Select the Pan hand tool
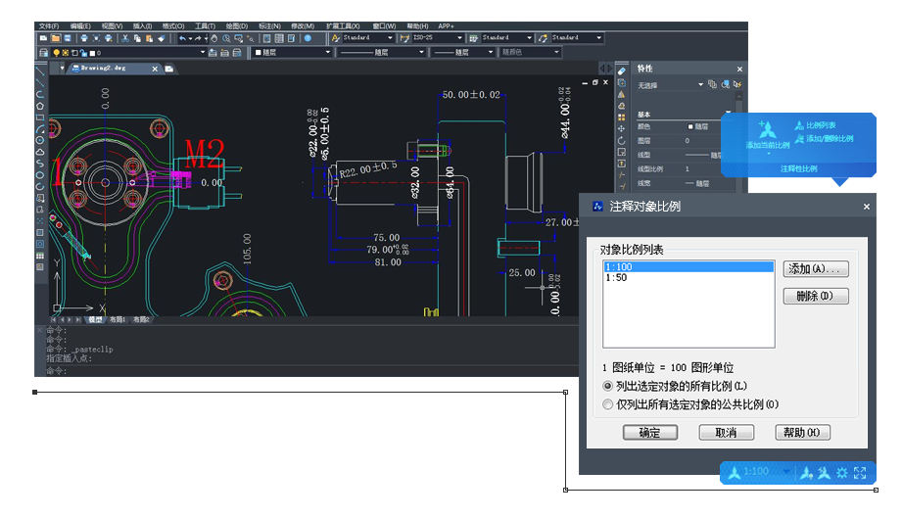Image resolution: width=902 pixels, height=517 pixels. tap(214, 38)
